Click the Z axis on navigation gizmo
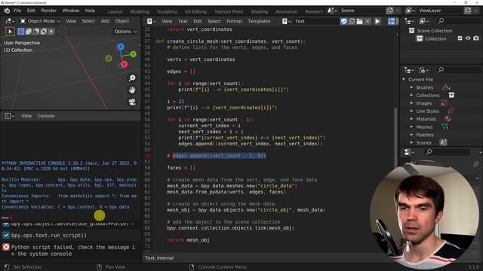This screenshot has width=483, height=271. point(121,47)
